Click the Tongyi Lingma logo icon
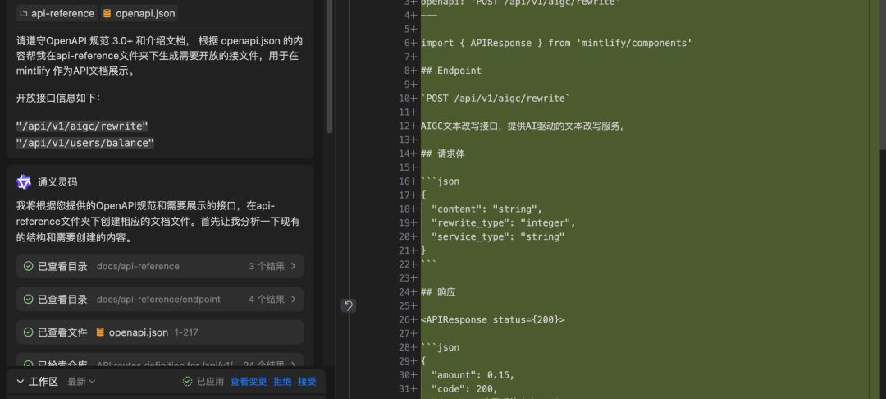The height and width of the screenshot is (399, 886). point(24,182)
